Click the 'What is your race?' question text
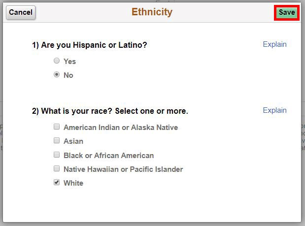 click(x=110, y=111)
